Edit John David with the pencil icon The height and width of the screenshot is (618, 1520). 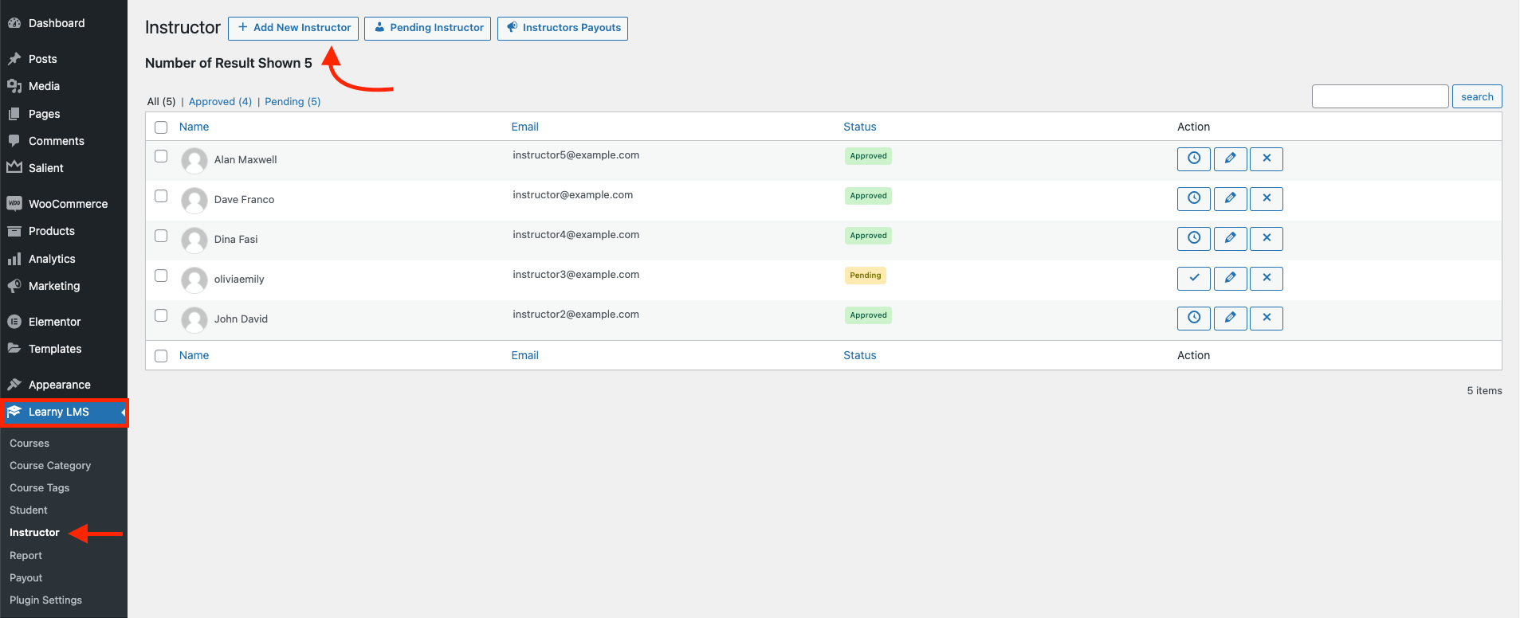point(1230,318)
